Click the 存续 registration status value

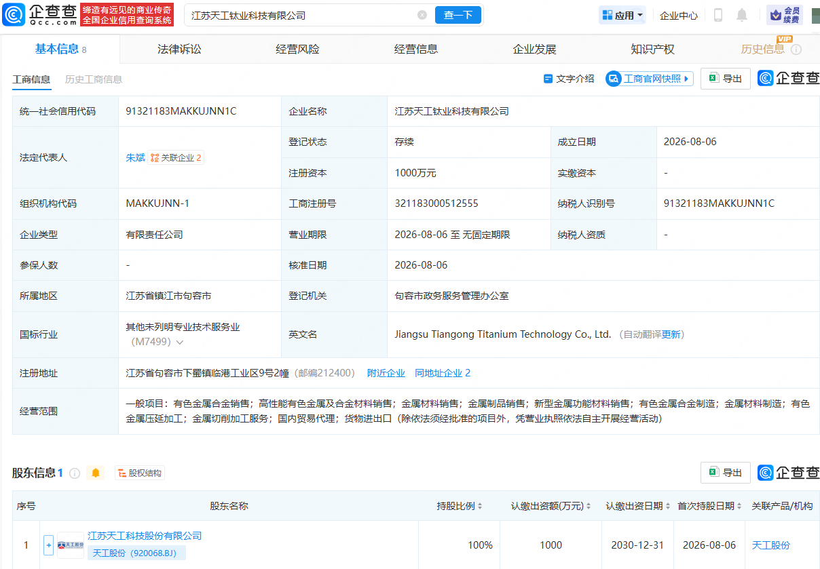(405, 142)
